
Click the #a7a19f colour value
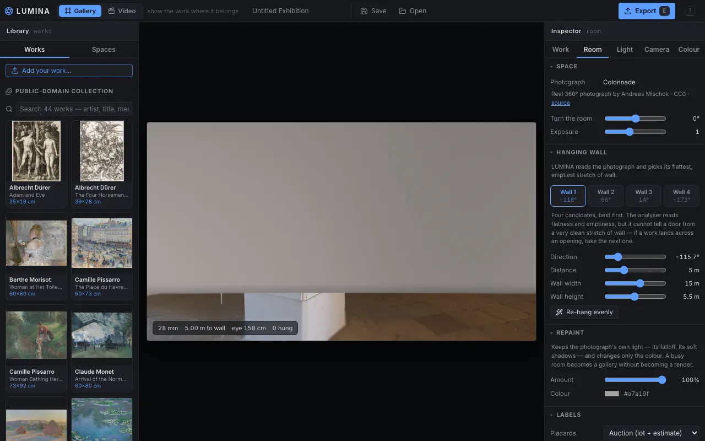[x=636, y=394]
